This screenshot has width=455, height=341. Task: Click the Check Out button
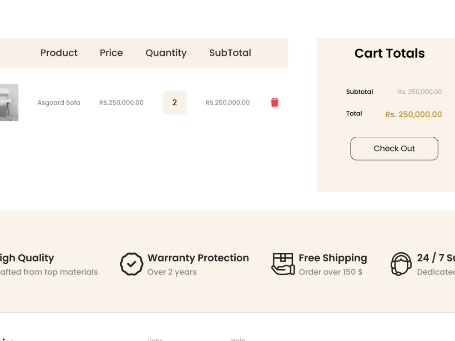pyautogui.click(x=394, y=149)
